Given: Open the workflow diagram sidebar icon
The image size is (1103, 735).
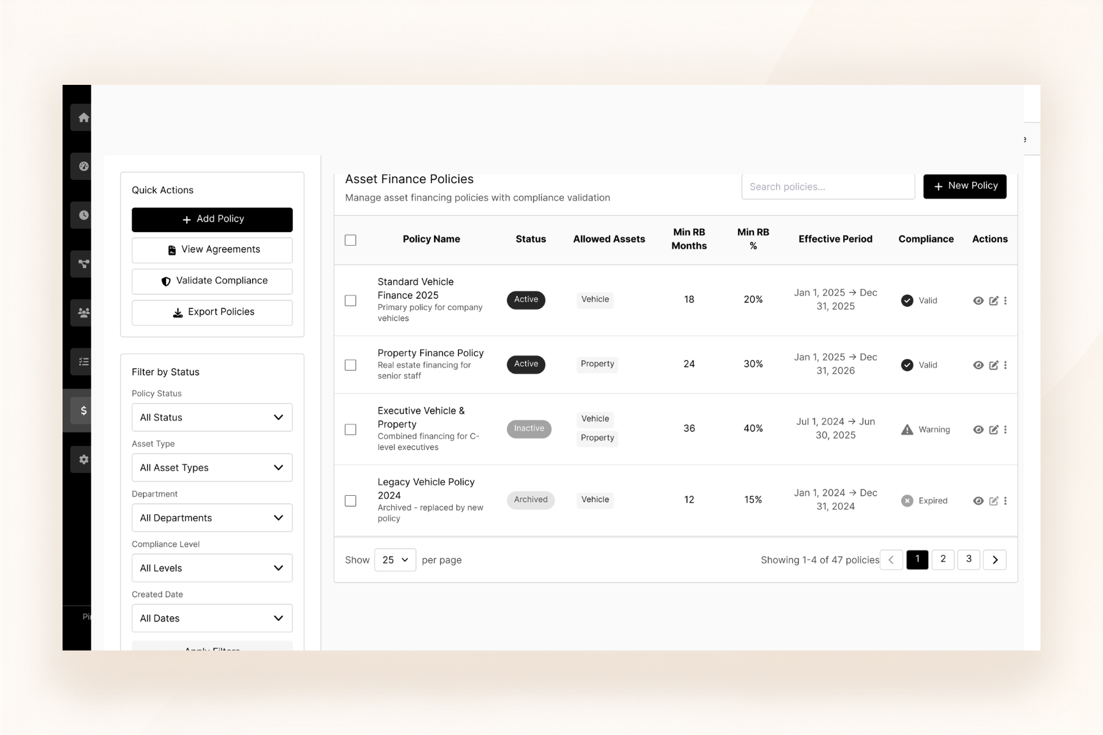Looking at the screenshot, I should point(83,264).
